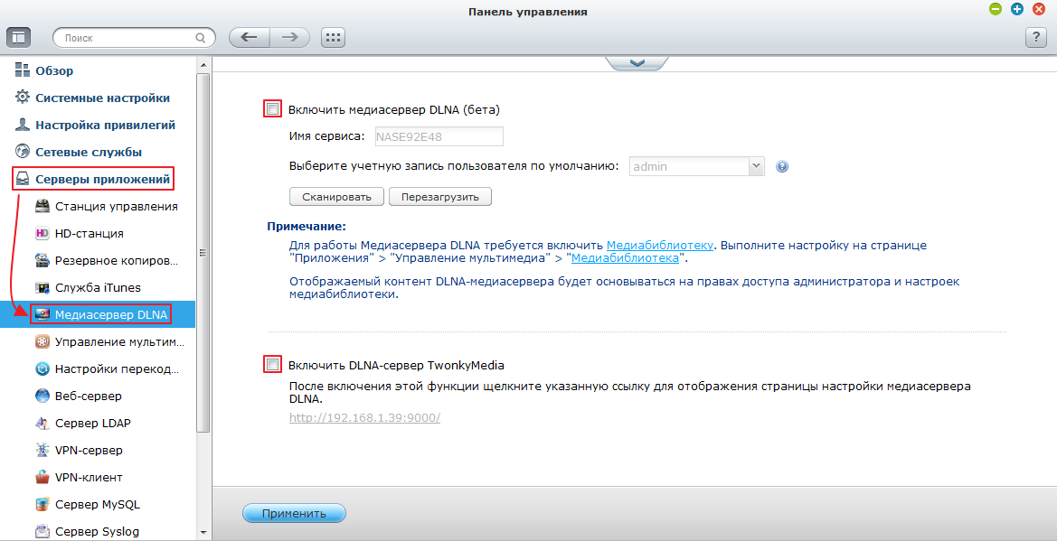Go forward with the right arrow button

pos(290,38)
